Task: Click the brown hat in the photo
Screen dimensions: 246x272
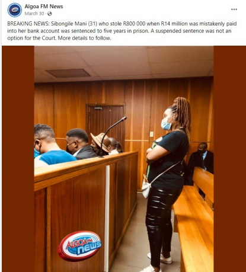Action: tap(101, 142)
